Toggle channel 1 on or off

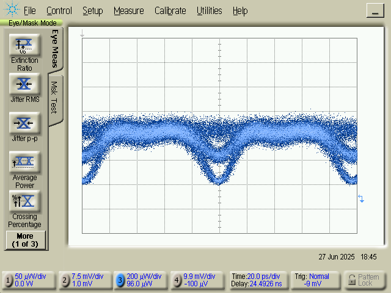pyautogui.click(x=9, y=280)
